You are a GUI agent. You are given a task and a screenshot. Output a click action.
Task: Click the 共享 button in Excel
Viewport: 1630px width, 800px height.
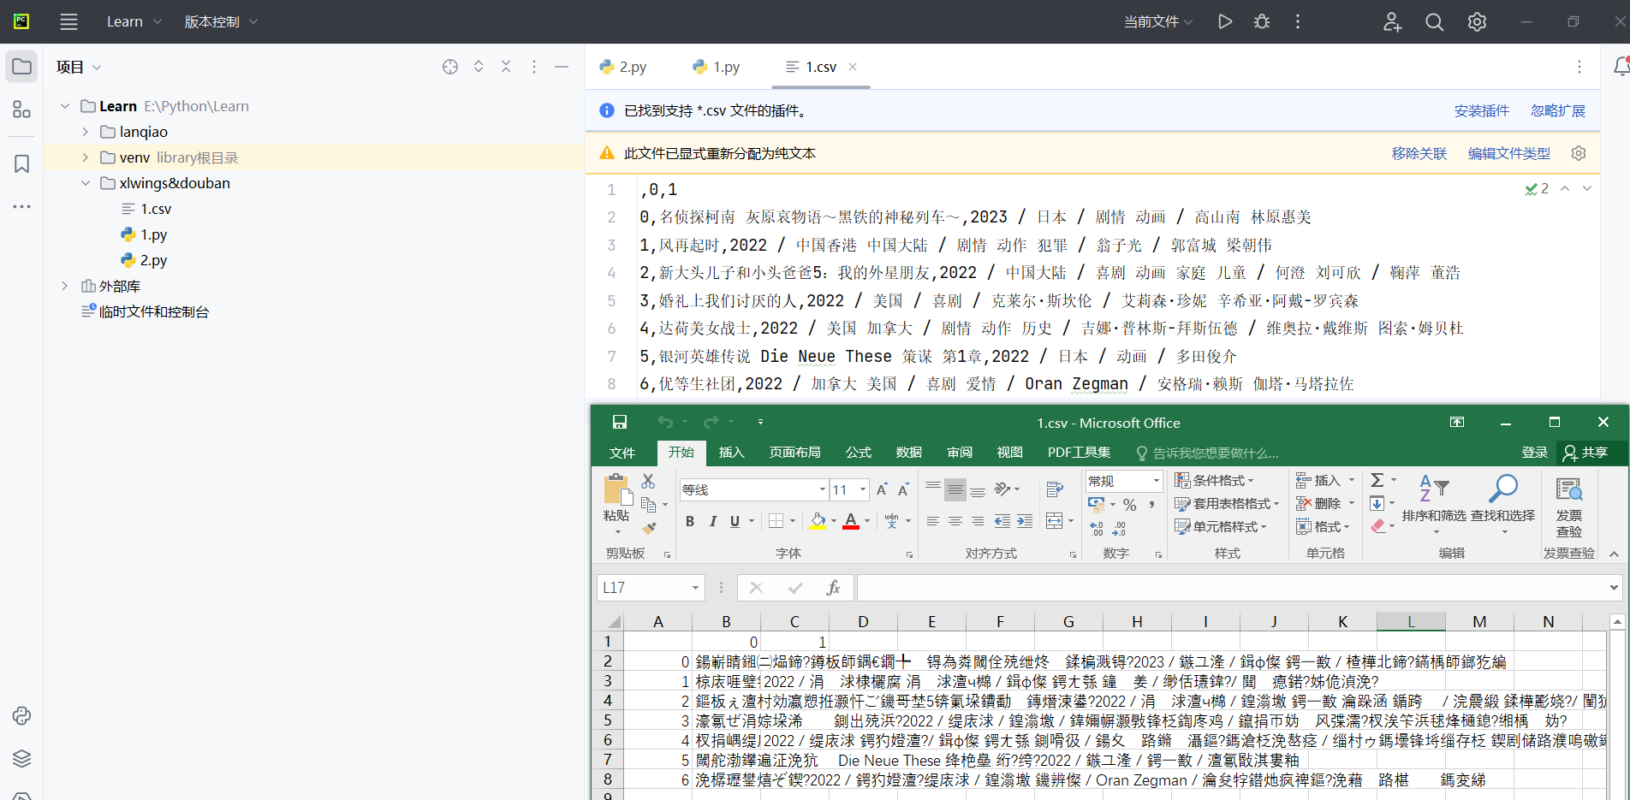coord(1585,453)
